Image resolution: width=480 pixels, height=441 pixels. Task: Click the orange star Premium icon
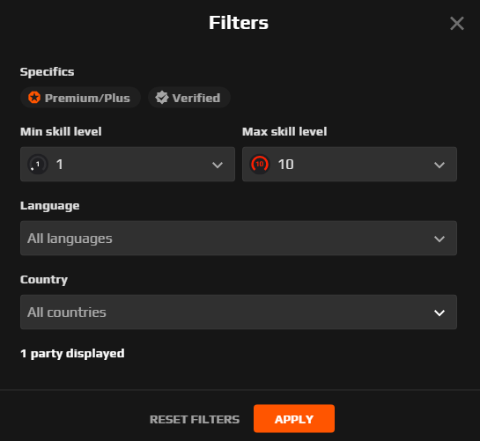(34, 98)
